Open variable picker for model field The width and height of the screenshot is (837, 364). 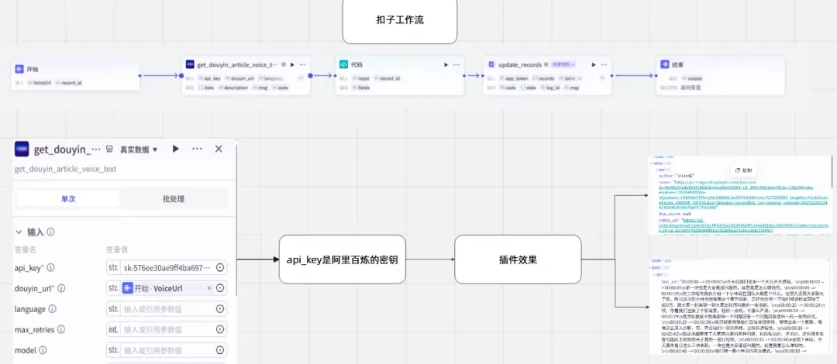220,351
